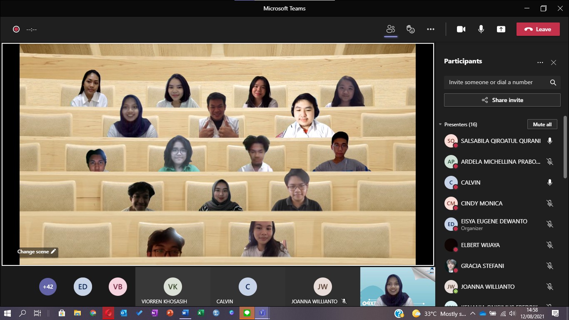Open Participants panel more options ellipsis

point(540,62)
